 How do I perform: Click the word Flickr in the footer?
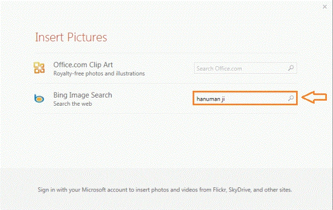pos(220,189)
